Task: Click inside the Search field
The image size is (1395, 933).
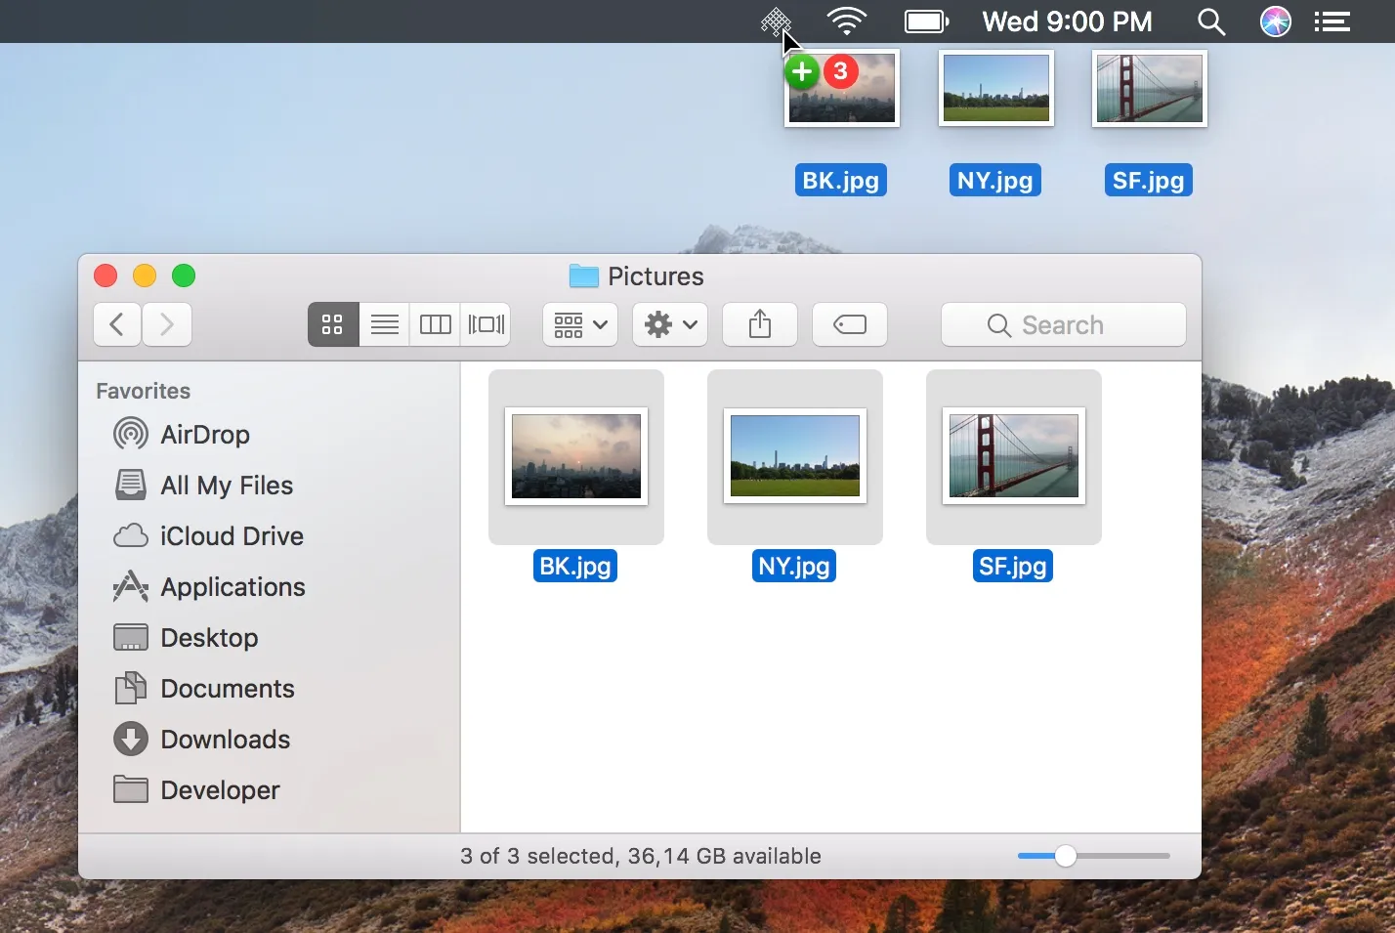Action: [x=1062, y=324]
